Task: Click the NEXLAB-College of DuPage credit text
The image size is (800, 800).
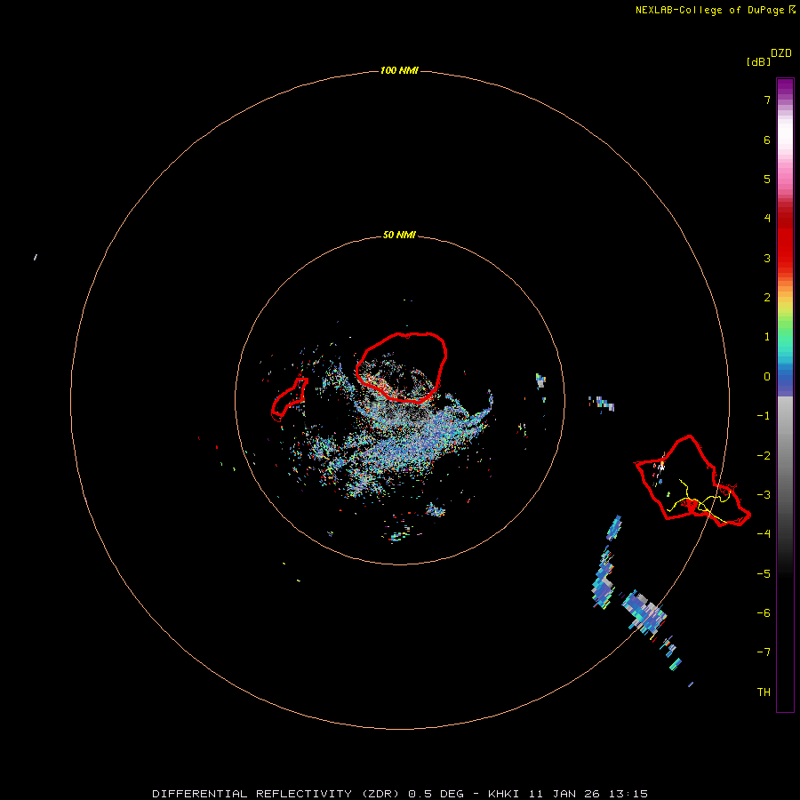Action: tap(716, 10)
